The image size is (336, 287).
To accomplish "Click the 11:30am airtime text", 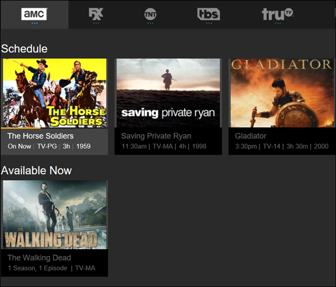I will (134, 146).
